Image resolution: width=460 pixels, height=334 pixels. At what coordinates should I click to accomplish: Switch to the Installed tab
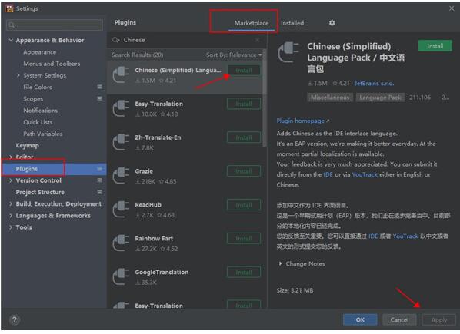coord(292,23)
